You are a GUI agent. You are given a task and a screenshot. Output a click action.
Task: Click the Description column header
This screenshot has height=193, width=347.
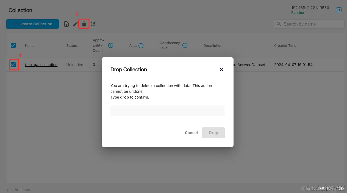213,46
